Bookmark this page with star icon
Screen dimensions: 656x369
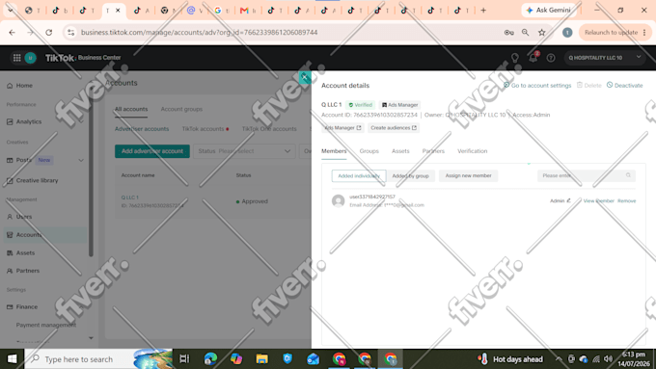pos(542,32)
